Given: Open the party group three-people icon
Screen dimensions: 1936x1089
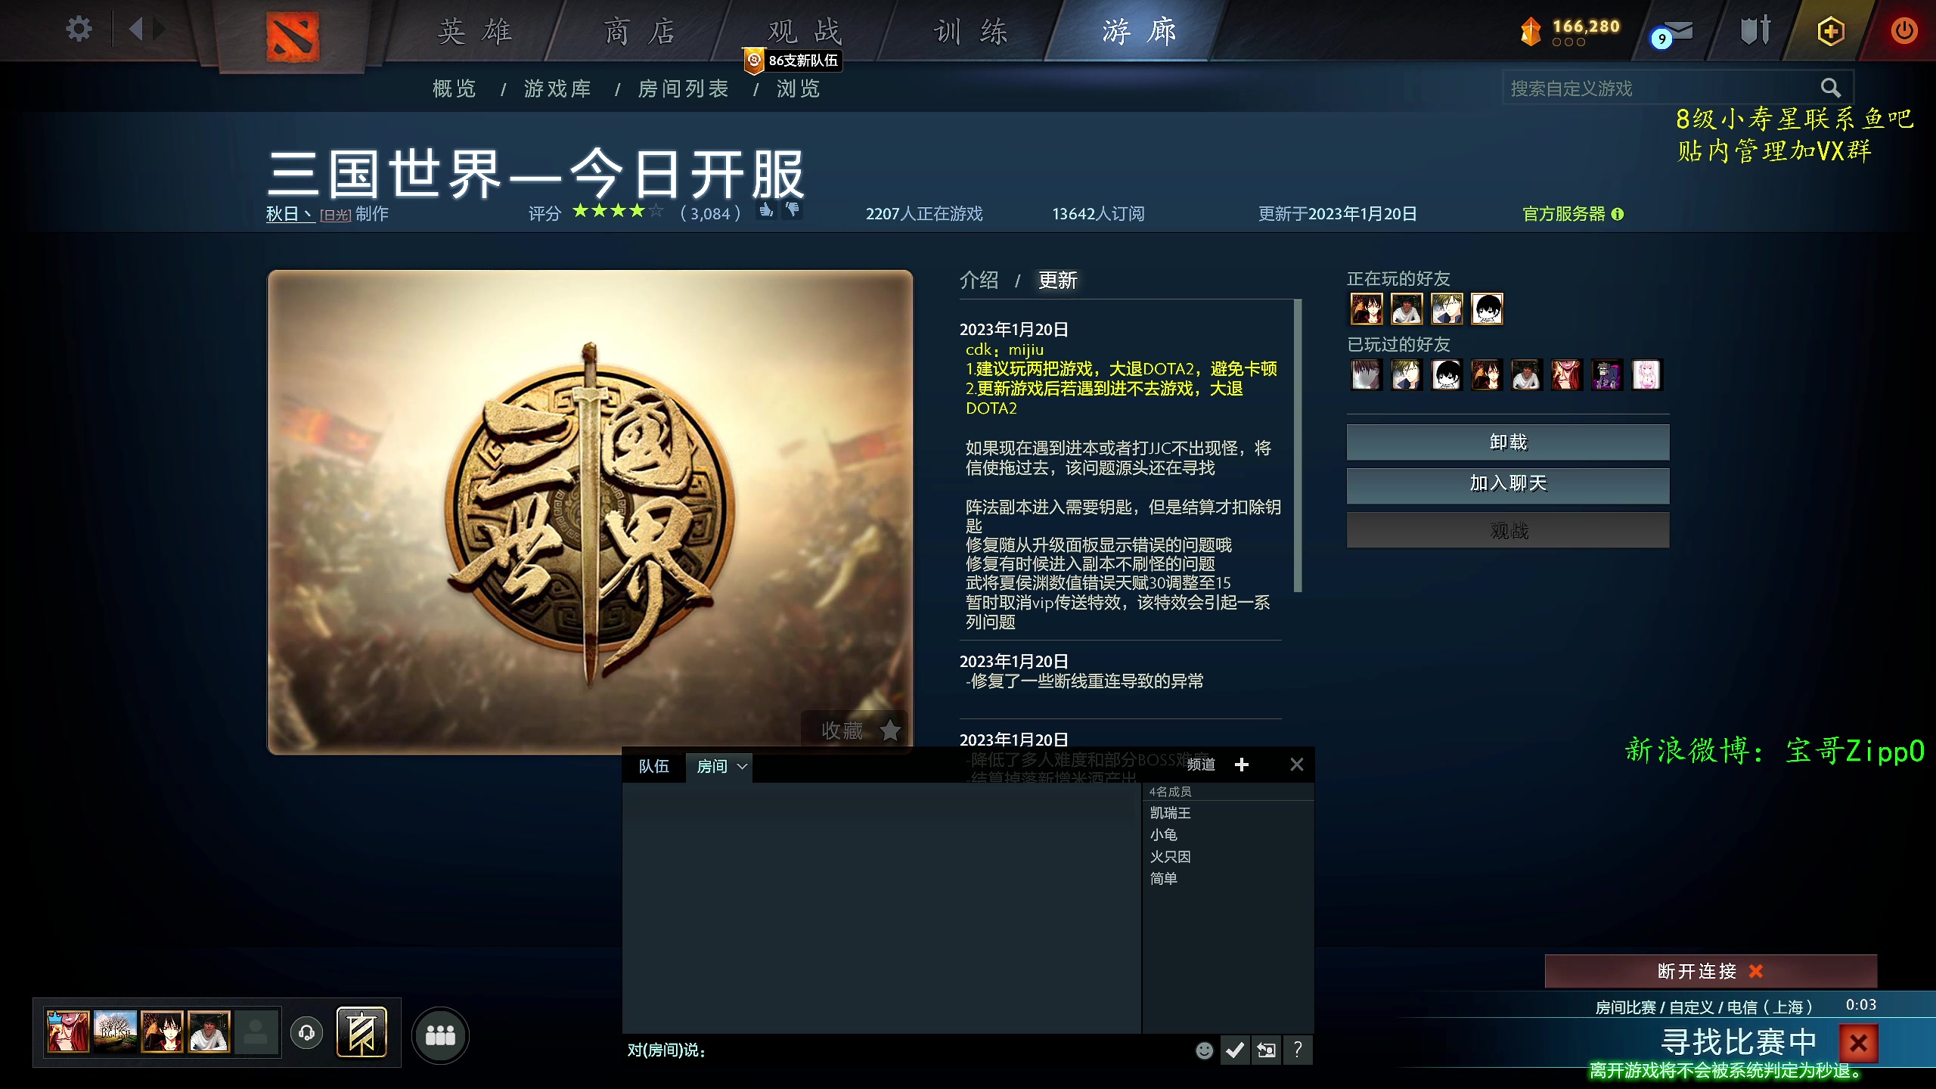Looking at the screenshot, I should pos(440,1035).
